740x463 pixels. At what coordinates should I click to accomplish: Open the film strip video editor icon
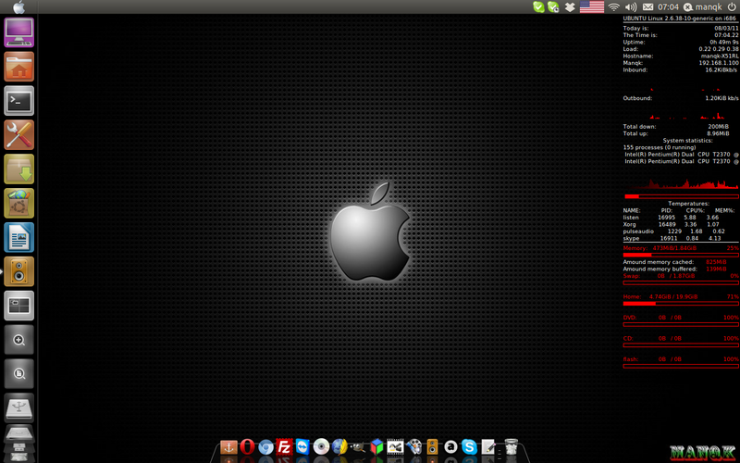395,446
